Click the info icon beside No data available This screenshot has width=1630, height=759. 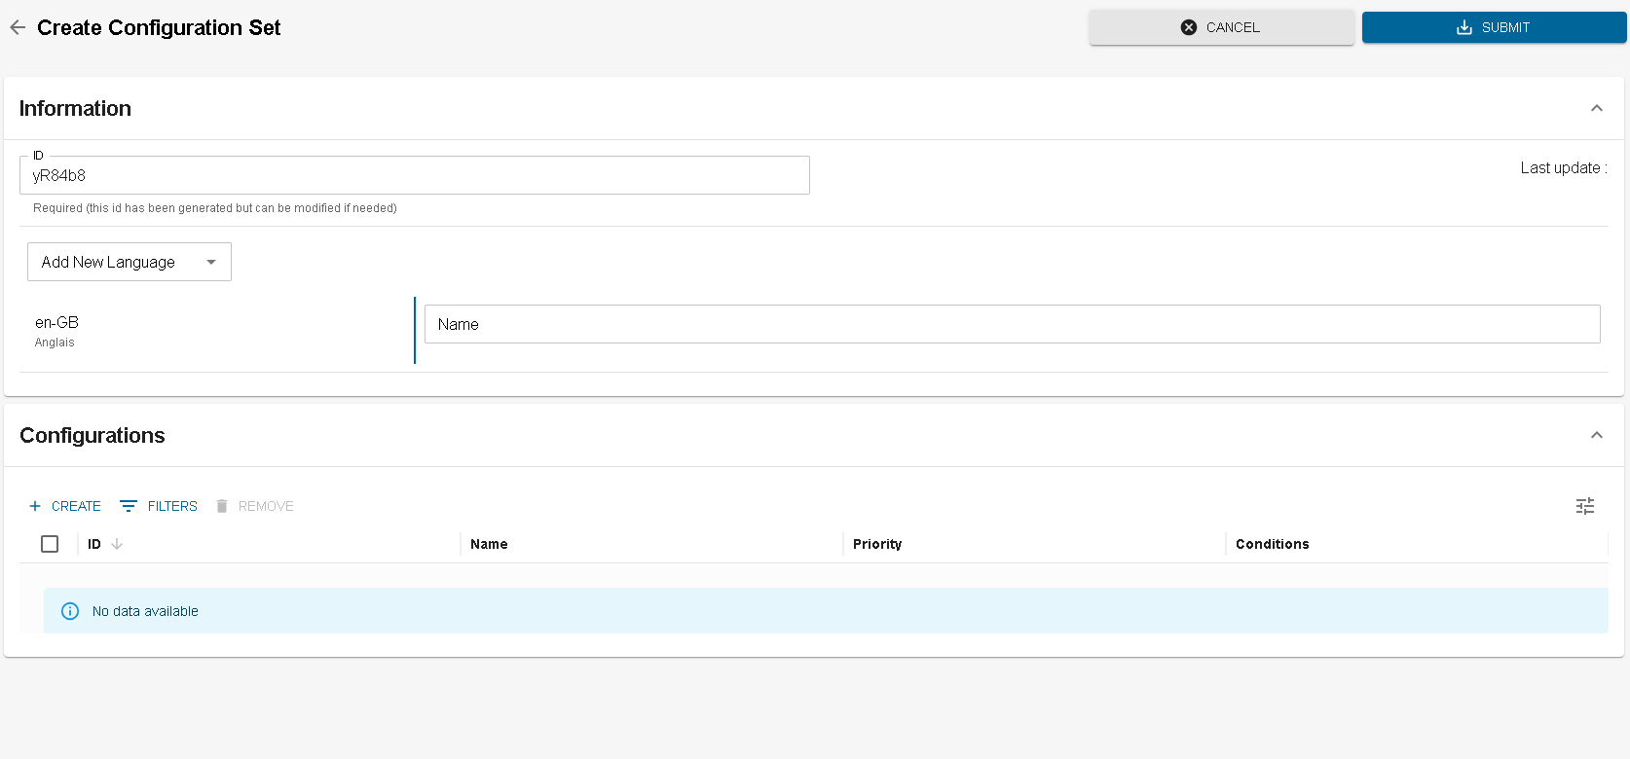(70, 611)
